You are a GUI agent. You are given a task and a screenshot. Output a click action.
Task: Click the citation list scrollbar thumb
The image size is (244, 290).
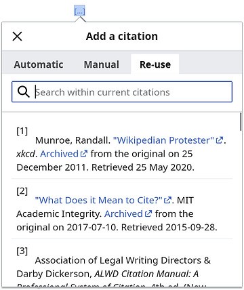coord(241,121)
